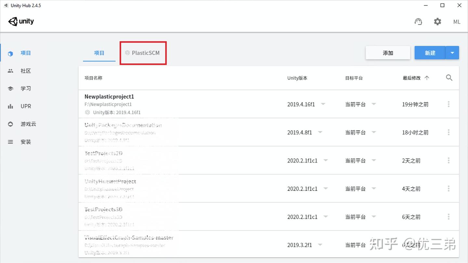
Task: Open the Unity Hub settings gear
Action: click(437, 21)
